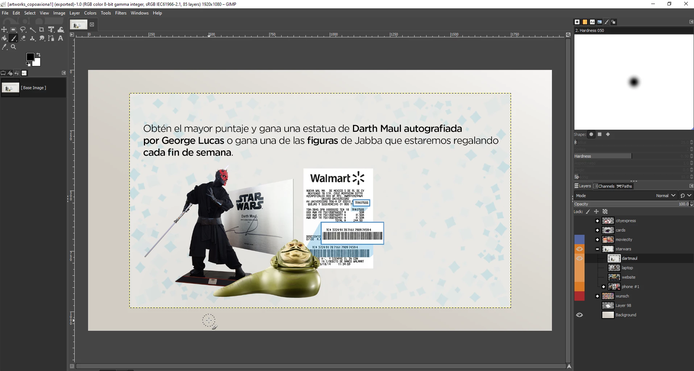Switch to the Channels tab
Screen dimensions: 694x371
(x=604, y=186)
